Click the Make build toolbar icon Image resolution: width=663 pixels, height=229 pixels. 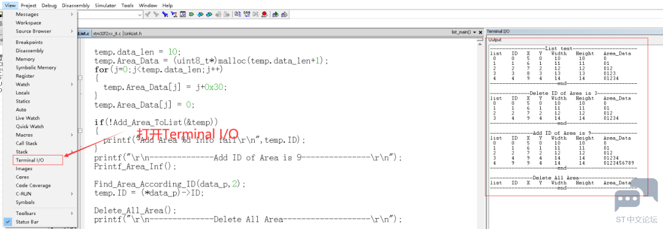247,14
